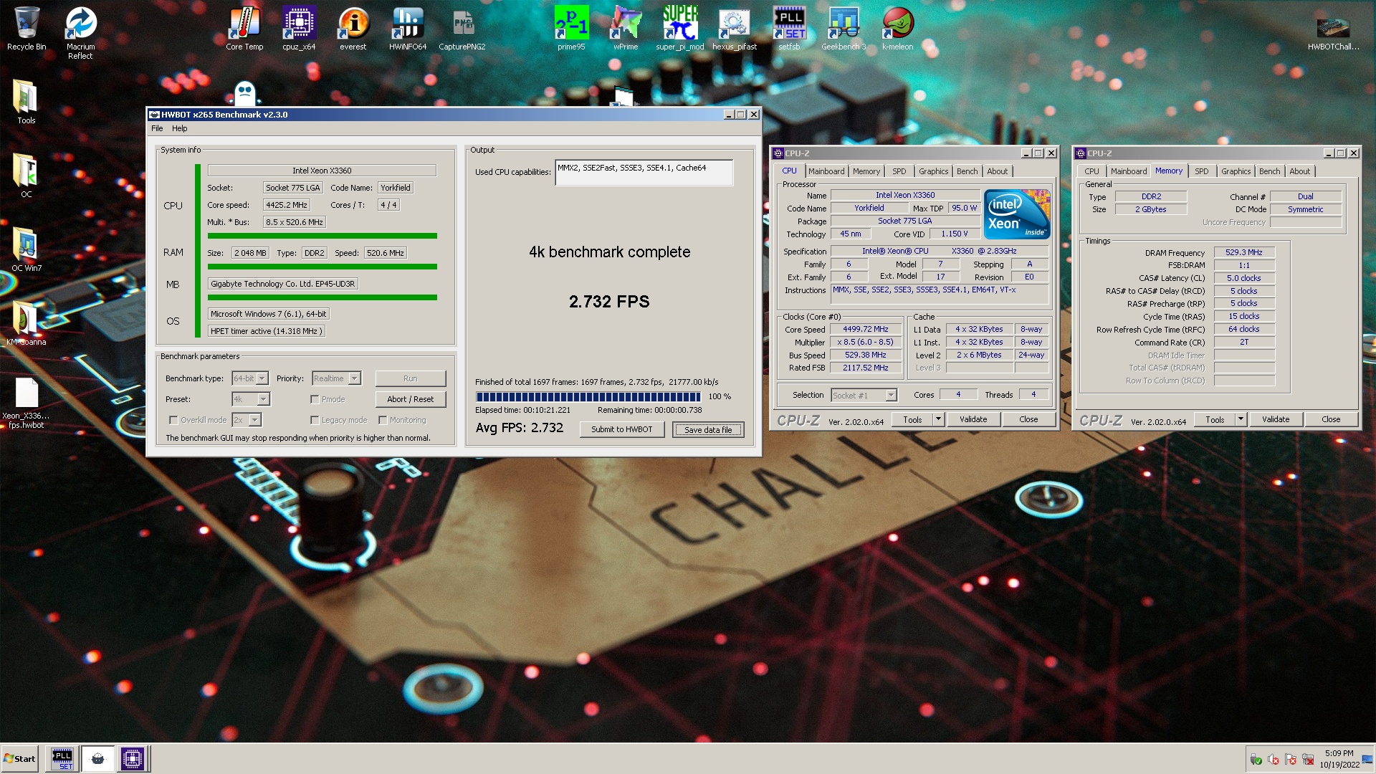This screenshot has width=1376, height=774.
Task: Click the benchmark progress bar
Action: tap(588, 396)
